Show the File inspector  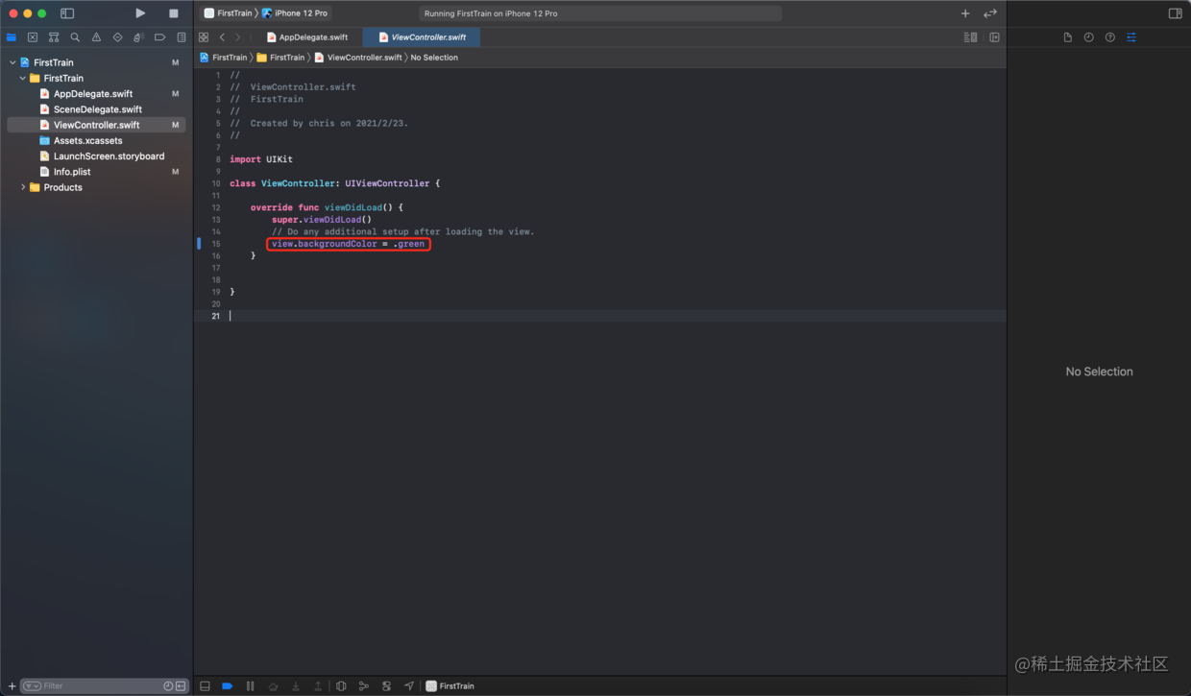(1067, 37)
